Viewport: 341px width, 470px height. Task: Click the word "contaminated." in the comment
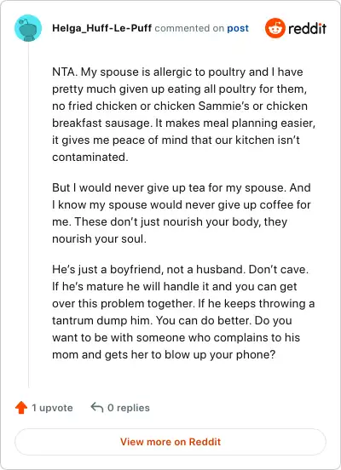pyautogui.click(x=90, y=157)
